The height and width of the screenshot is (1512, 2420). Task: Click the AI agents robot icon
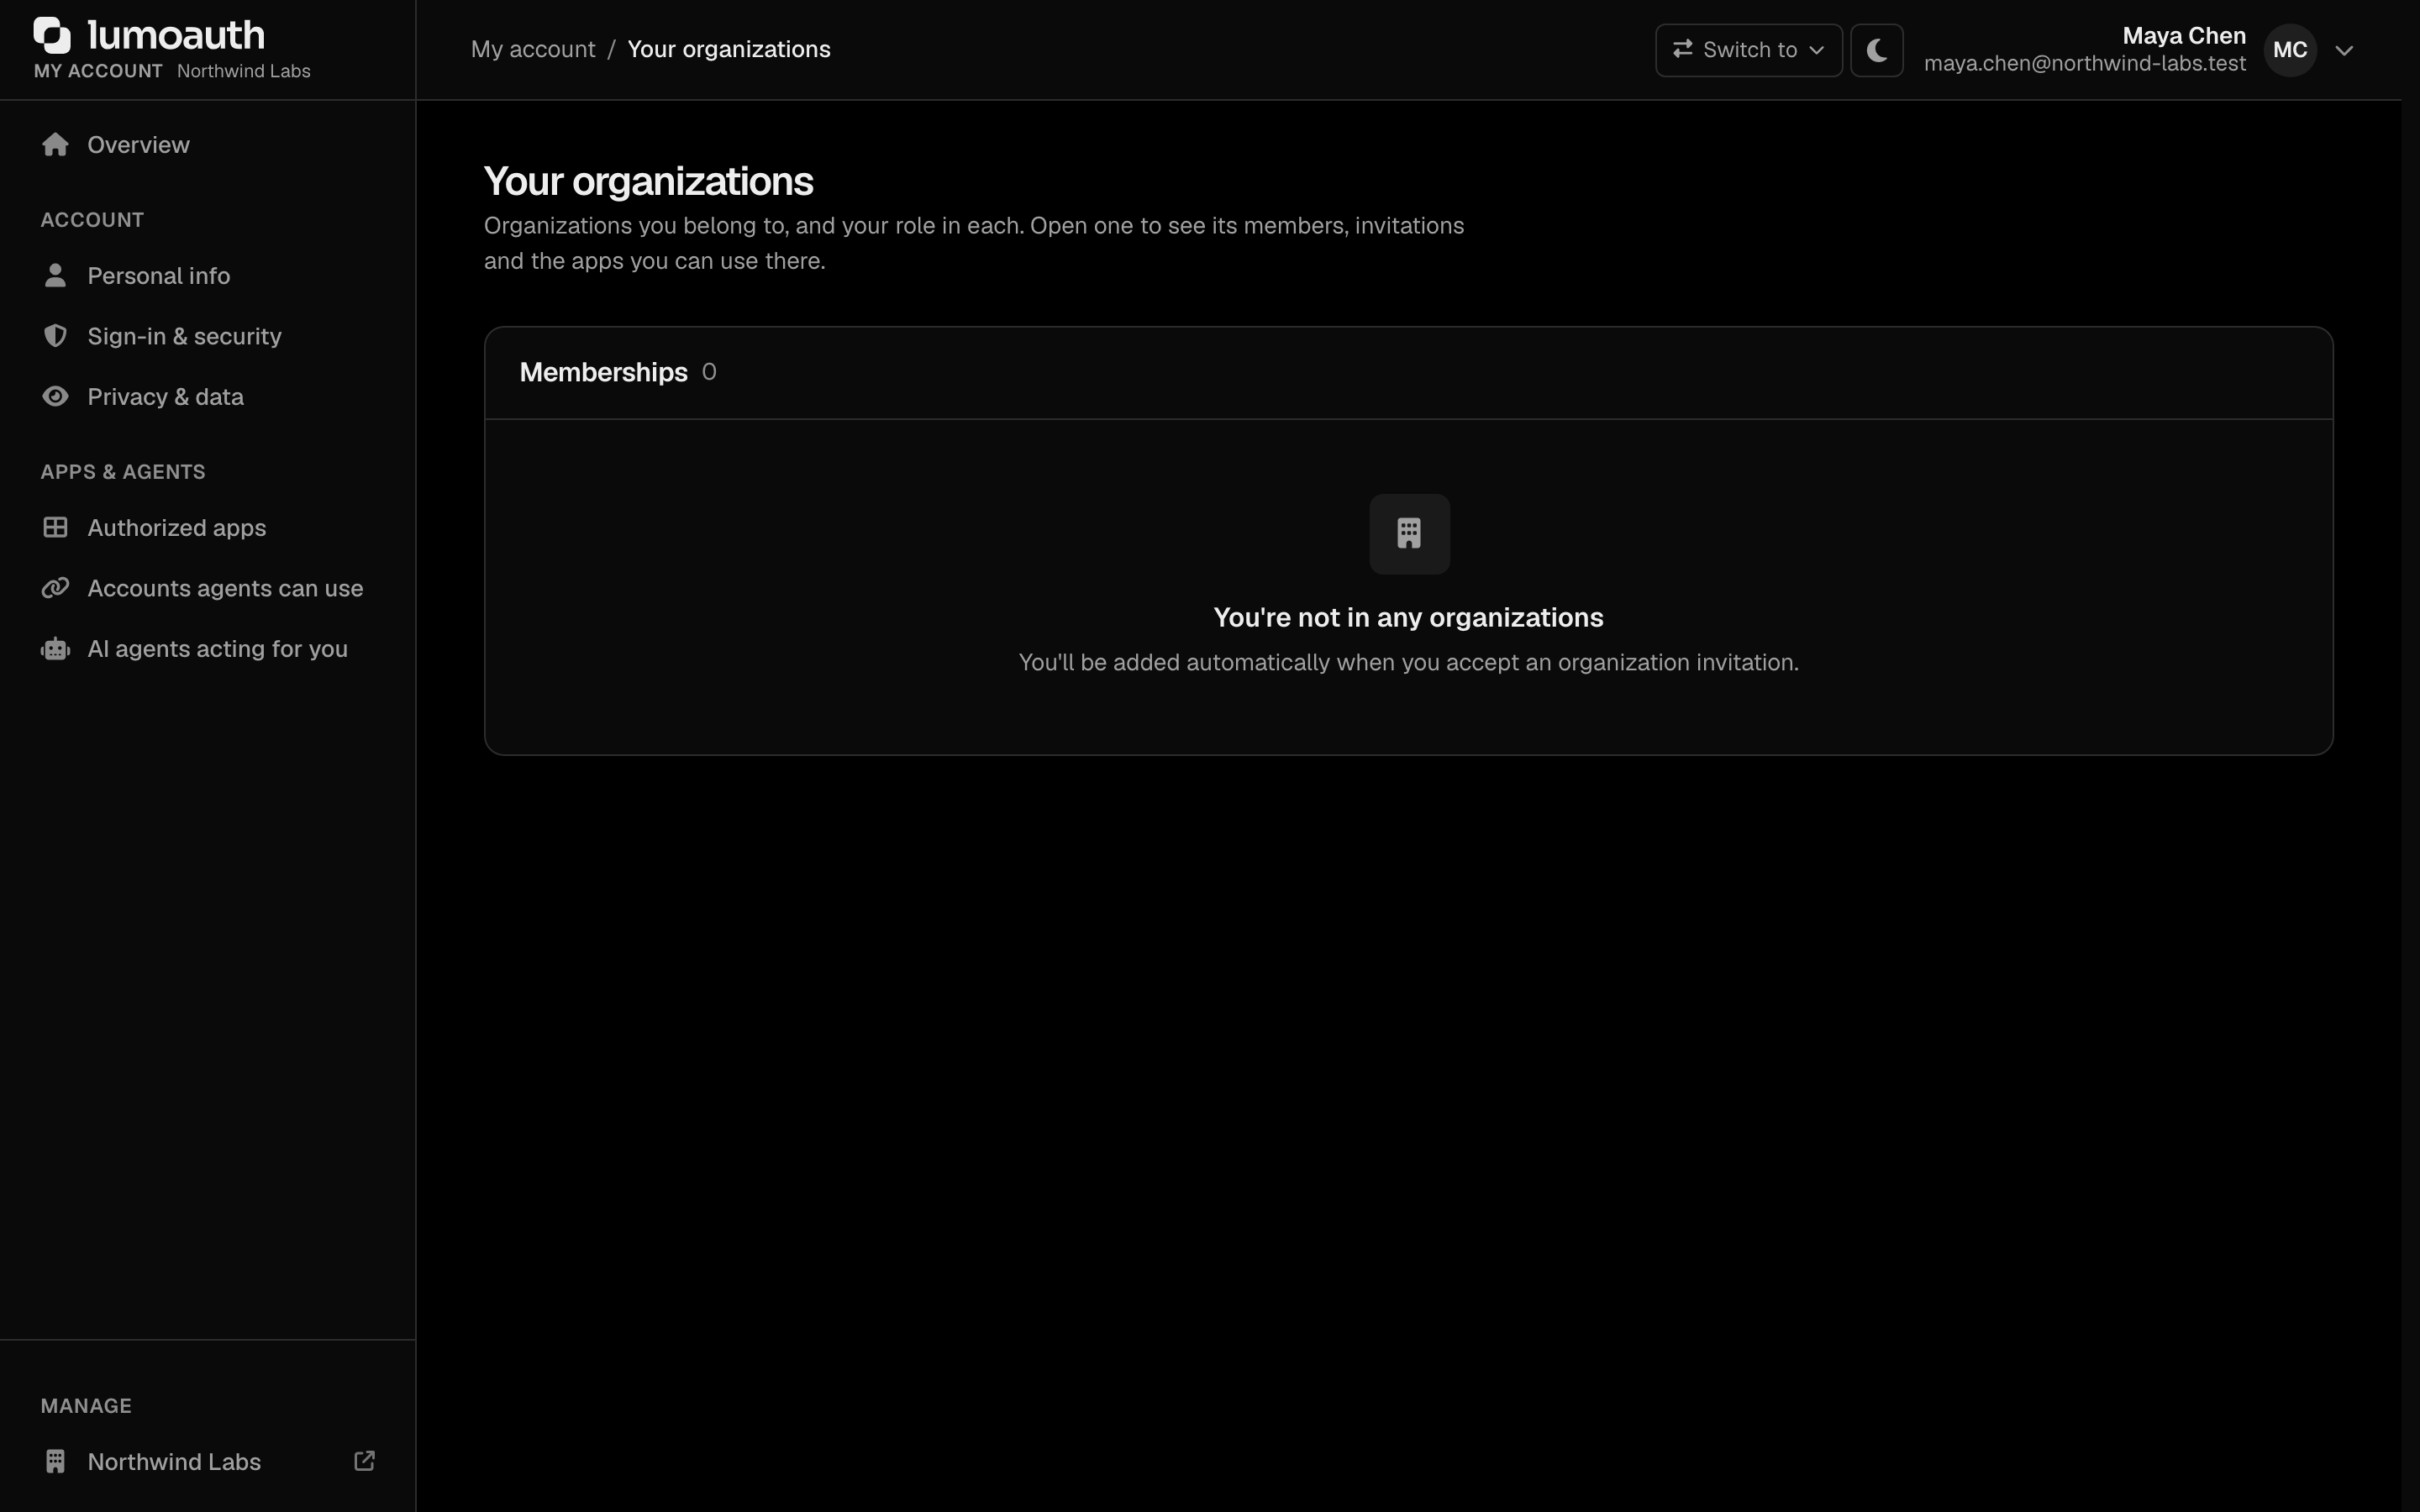(55, 649)
